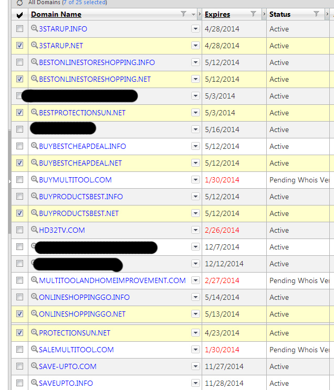The height and width of the screenshot is (390, 334).
Task: Check the box for BESTONLINESTORESHOPPING.INFO
Action: (19, 62)
